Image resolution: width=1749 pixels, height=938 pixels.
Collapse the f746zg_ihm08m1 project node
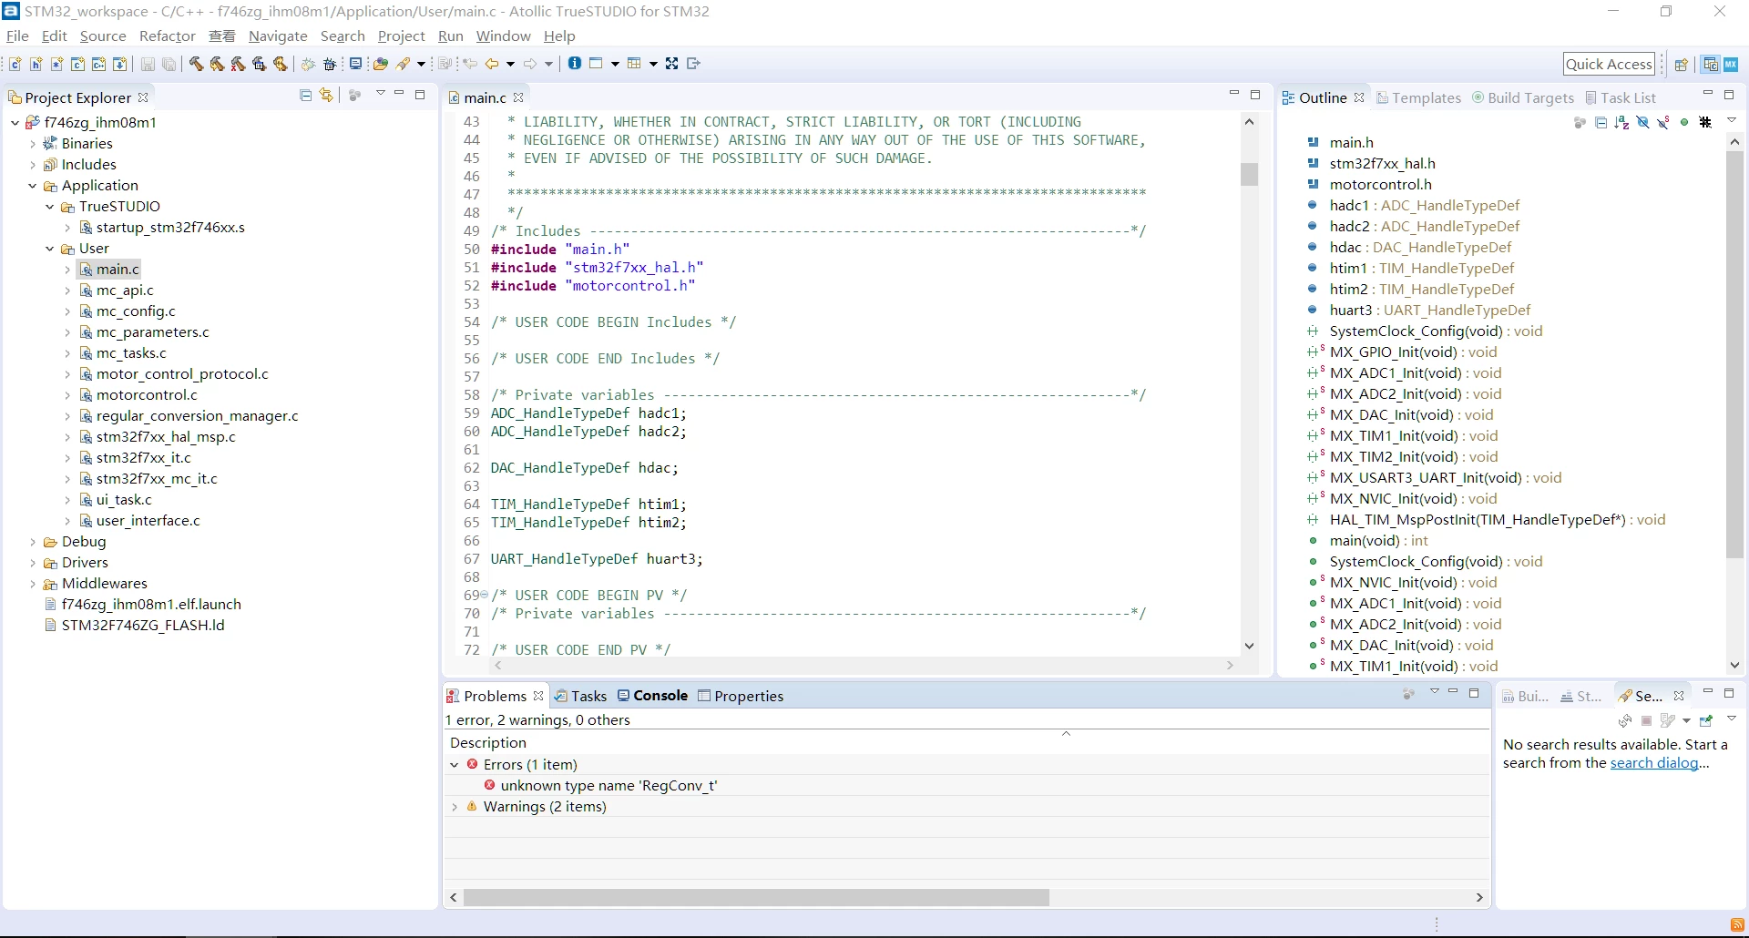click(x=15, y=122)
